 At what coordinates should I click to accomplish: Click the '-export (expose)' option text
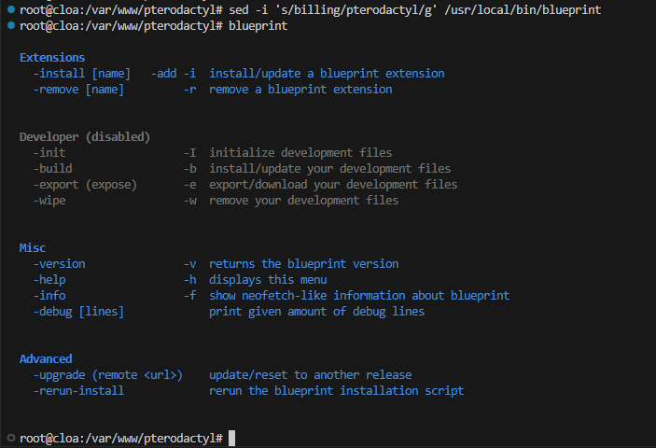point(85,185)
